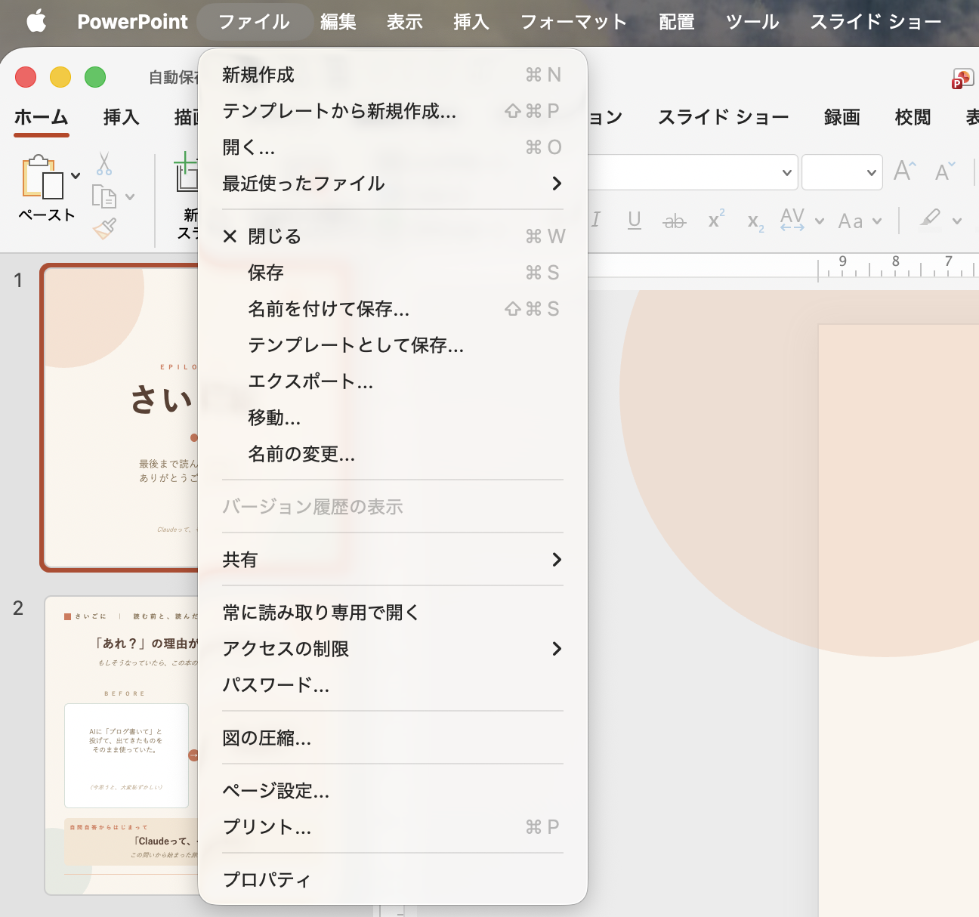Click the text highlight pen icon
The image size is (979, 917).
click(x=930, y=219)
